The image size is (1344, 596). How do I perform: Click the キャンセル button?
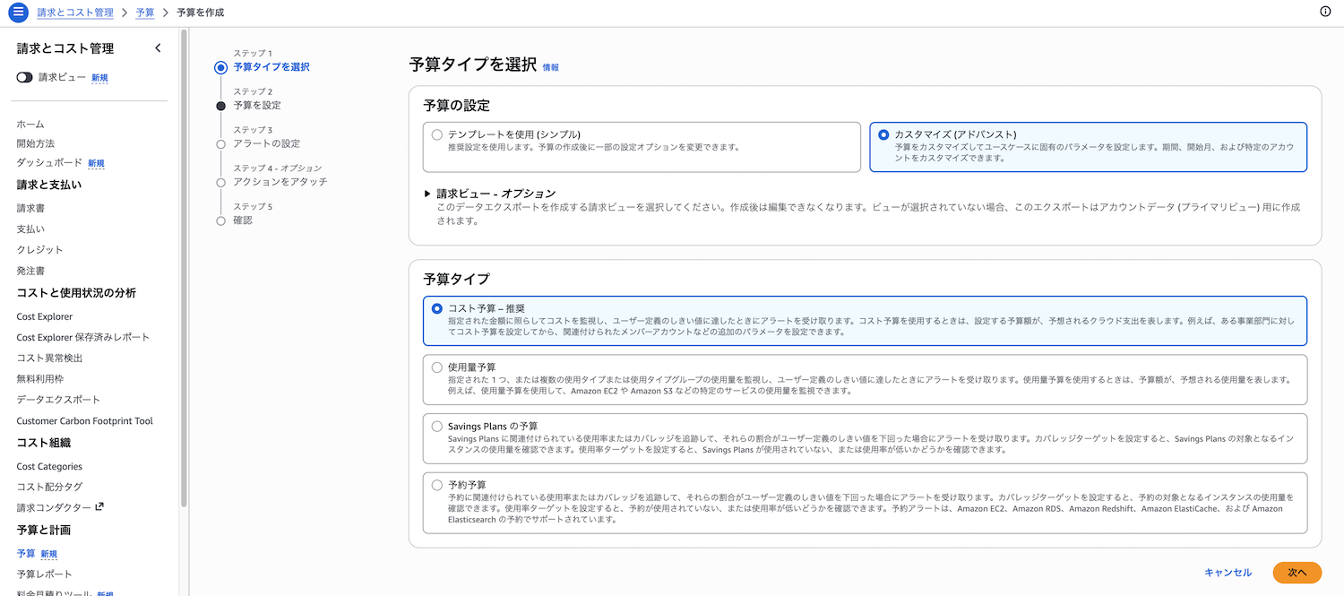point(1228,573)
